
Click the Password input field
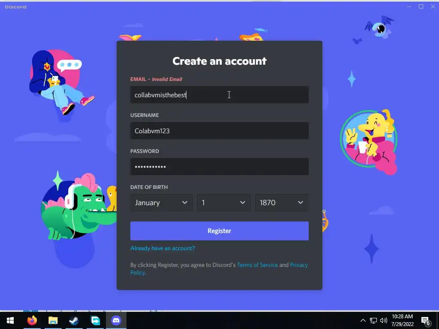coord(219,167)
